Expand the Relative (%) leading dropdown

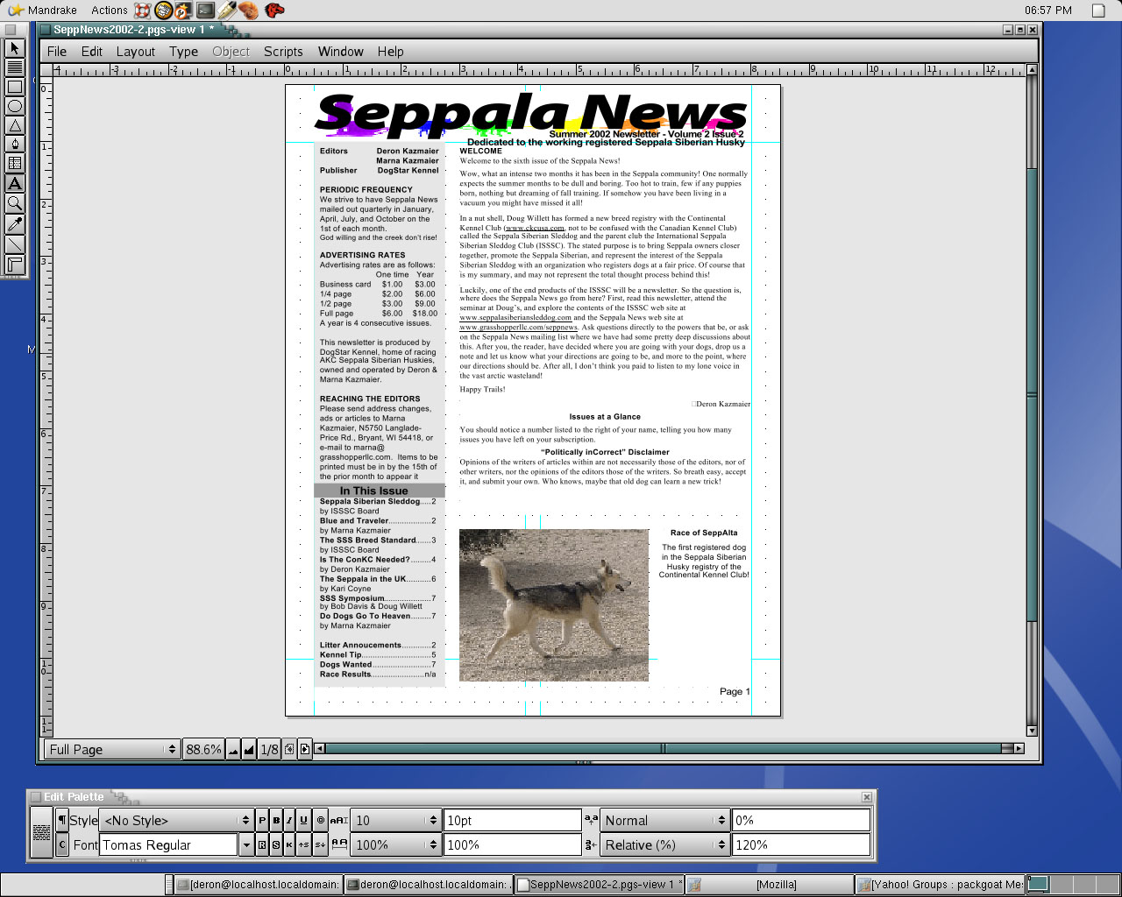tap(665, 845)
